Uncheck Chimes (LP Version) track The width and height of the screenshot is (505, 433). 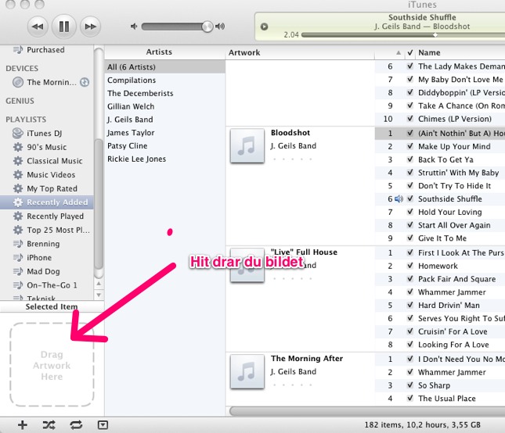410,119
